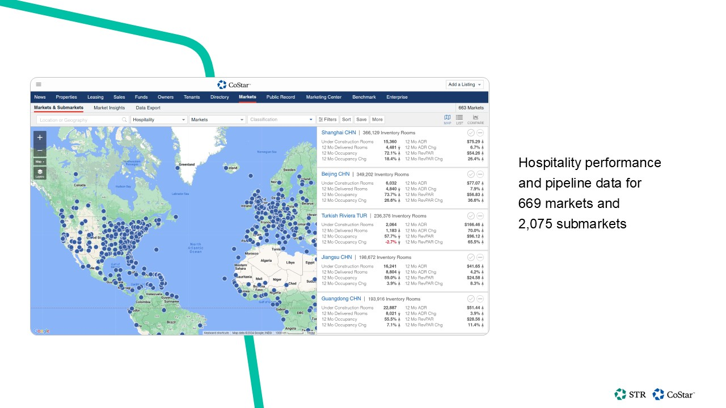The width and height of the screenshot is (726, 408).
Task: Switch to the Market Insights tab
Action: (109, 108)
